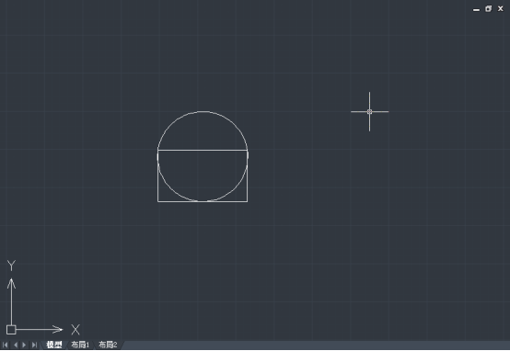Pick the horizontal line crossing the circle

pyautogui.click(x=203, y=150)
